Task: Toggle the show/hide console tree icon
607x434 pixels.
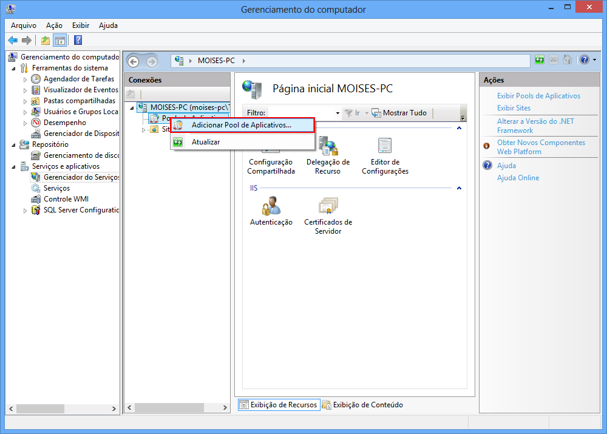Action: click(60, 40)
